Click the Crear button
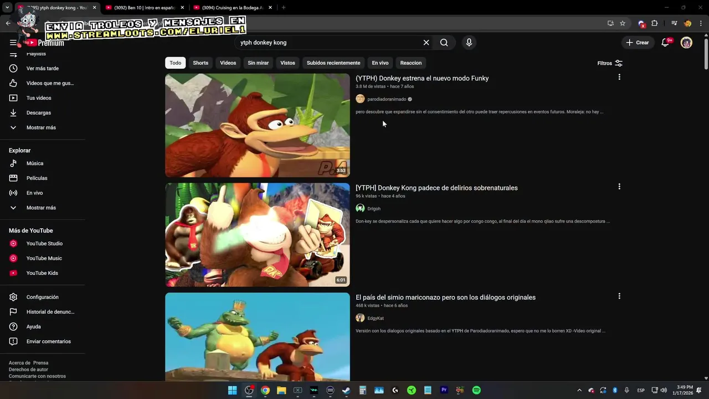 [x=638, y=43]
